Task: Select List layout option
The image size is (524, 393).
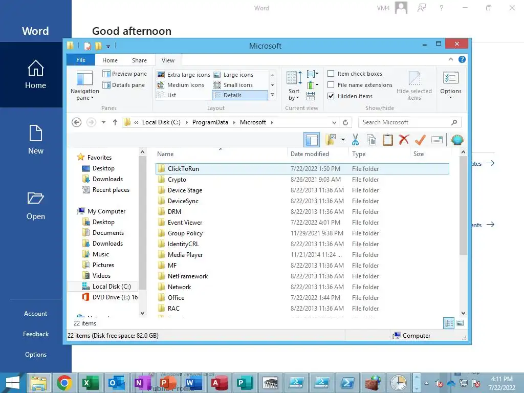Action: click(166, 95)
